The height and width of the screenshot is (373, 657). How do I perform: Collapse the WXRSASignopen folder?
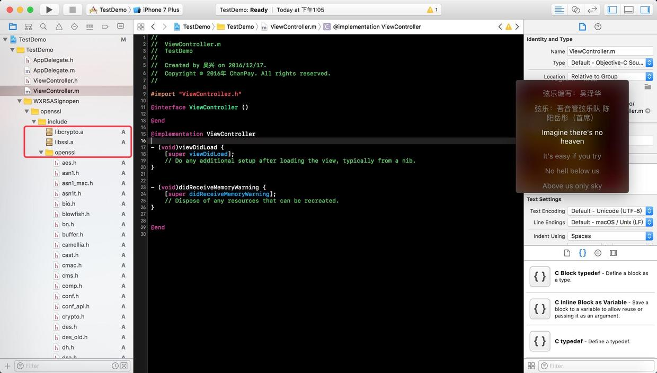(20, 101)
